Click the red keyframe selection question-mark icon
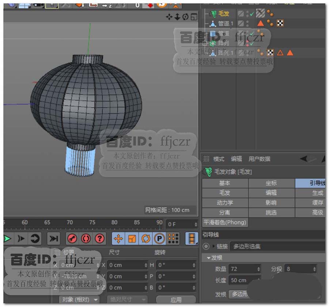 [100, 238]
